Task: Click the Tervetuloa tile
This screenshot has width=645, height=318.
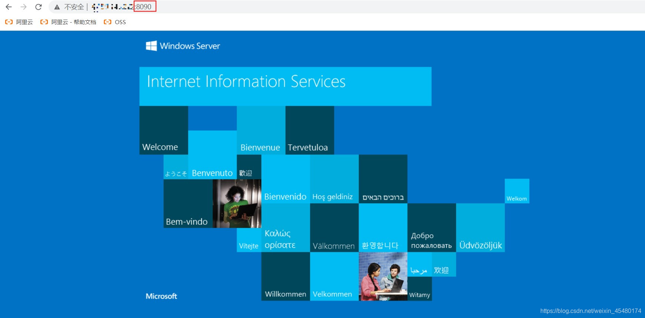Action: click(310, 130)
